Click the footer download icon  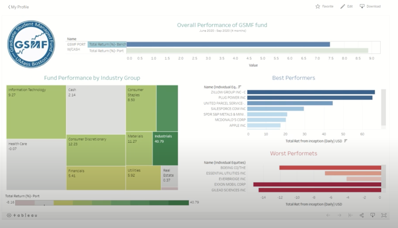[x=373, y=215]
